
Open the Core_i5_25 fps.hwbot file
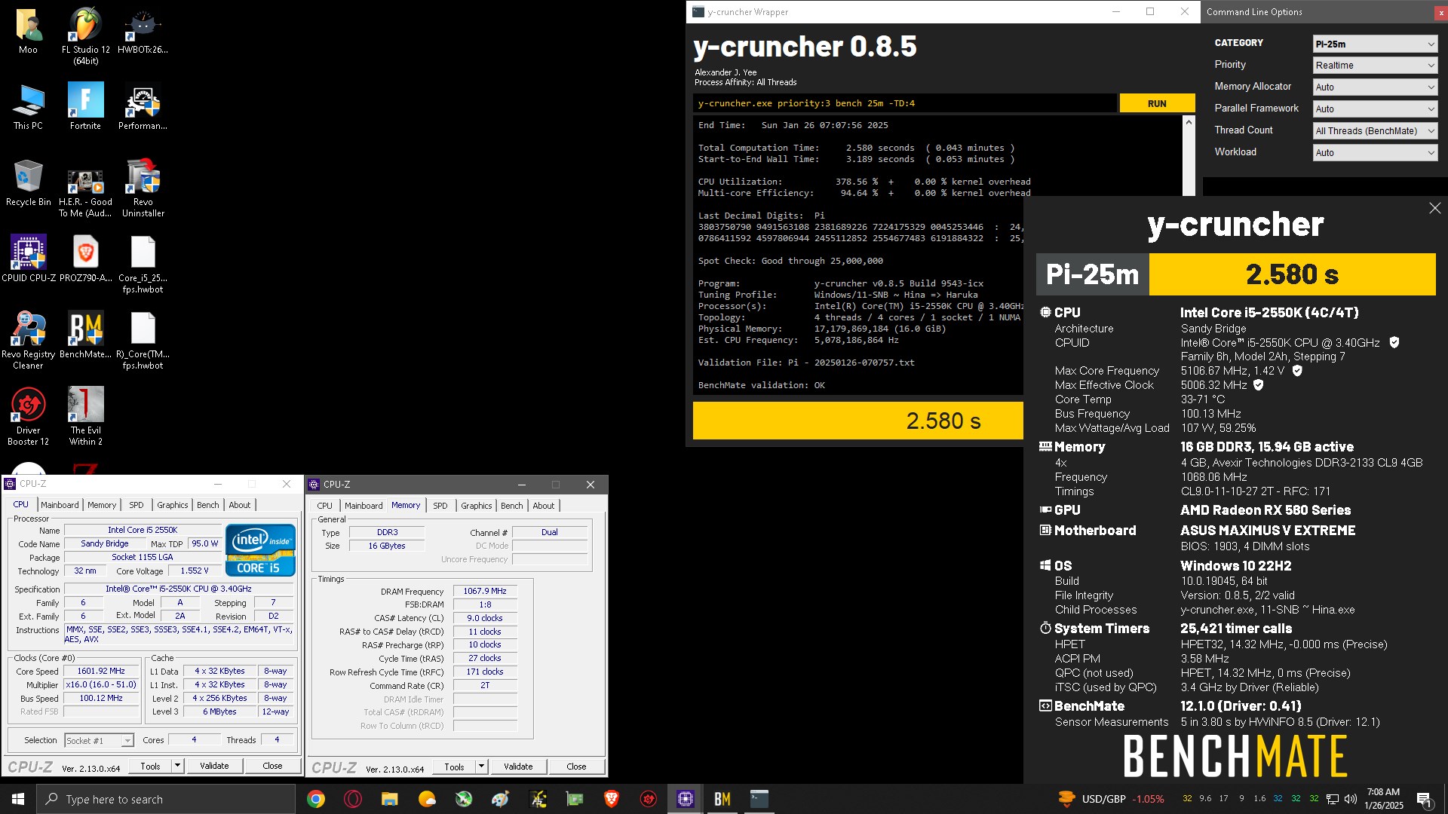coord(143,264)
